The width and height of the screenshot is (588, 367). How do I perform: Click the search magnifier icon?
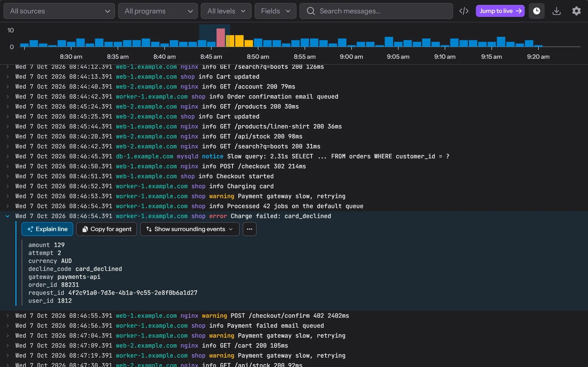[x=311, y=11]
